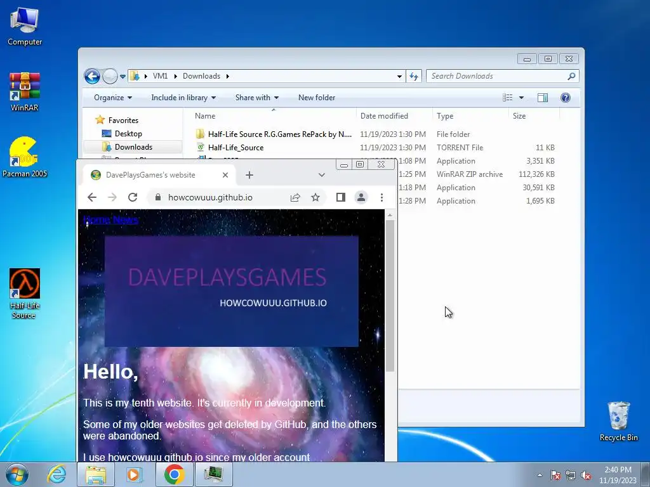Screen dimensions: 650x487
Task: Open the Share with menu
Action: [x=256, y=98]
